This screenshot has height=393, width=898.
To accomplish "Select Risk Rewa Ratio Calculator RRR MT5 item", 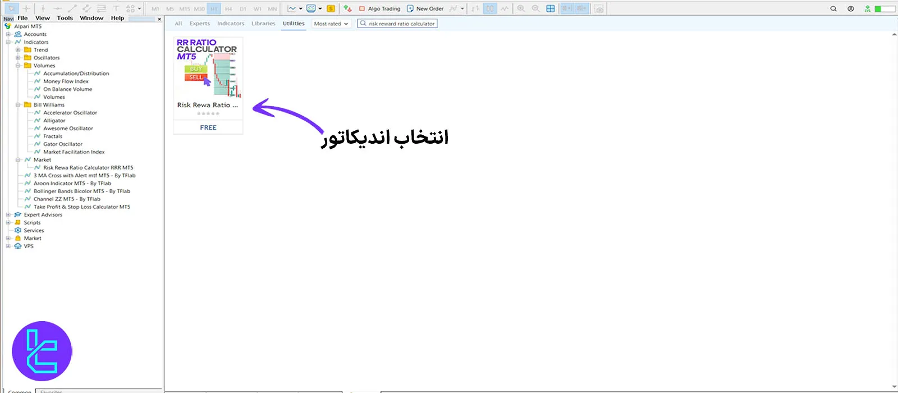I will click(x=88, y=168).
